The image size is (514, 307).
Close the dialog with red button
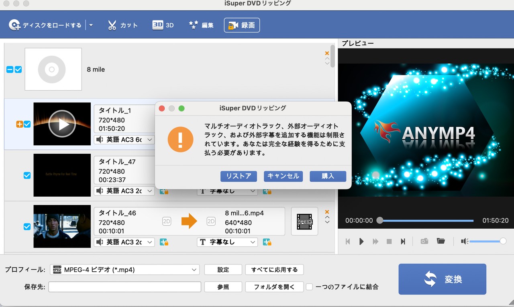162,108
